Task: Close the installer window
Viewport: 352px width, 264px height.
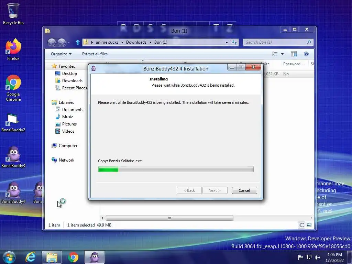Action: pyautogui.click(x=253, y=67)
